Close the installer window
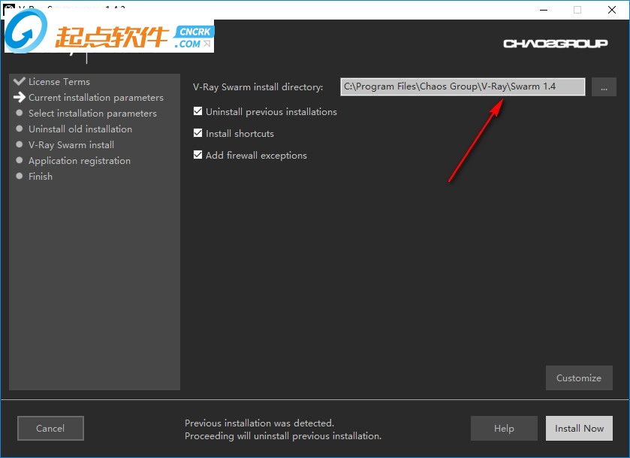 tap(611, 10)
